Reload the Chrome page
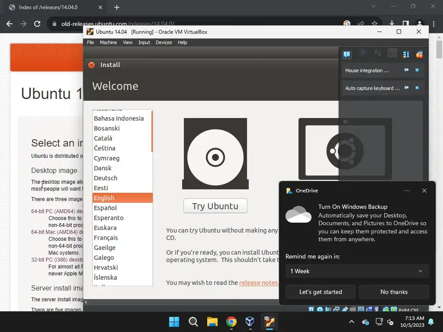Viewport: 443px width, 332px height. click(x=37, y=24)
